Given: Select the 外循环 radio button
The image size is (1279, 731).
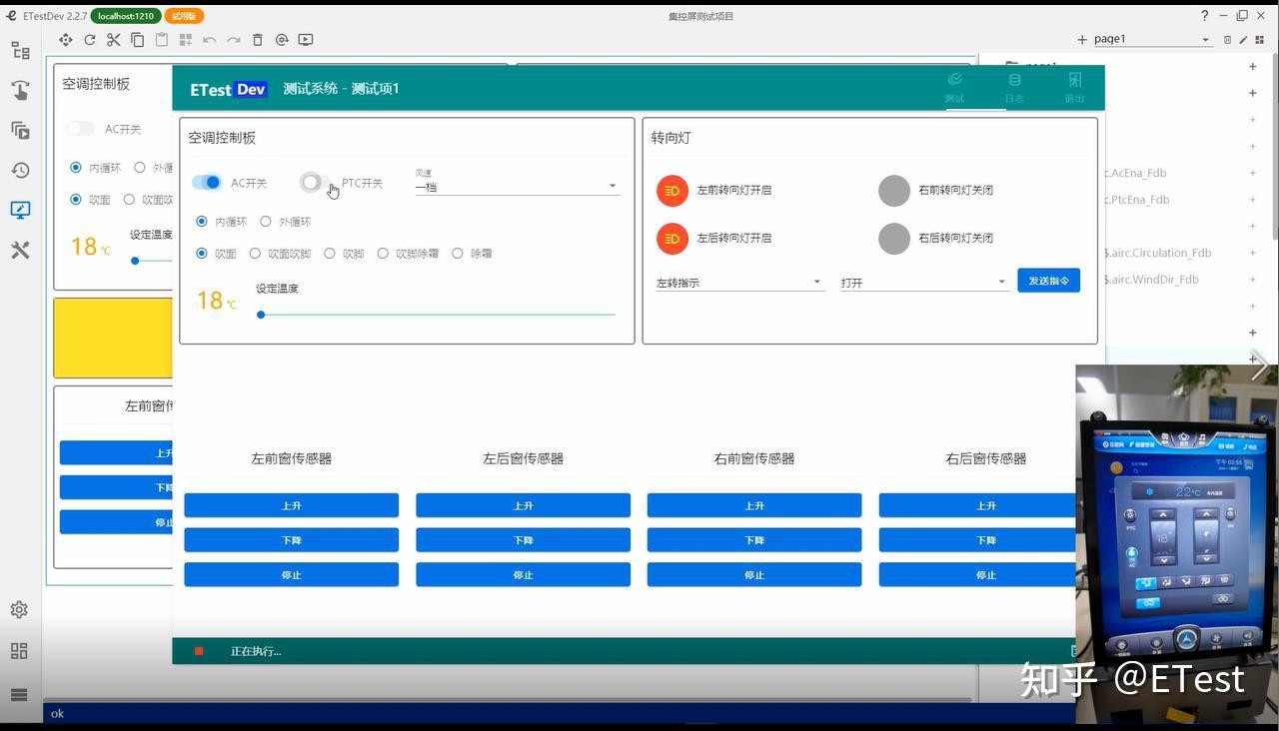Looking at the screenshot, I should 266,221.
